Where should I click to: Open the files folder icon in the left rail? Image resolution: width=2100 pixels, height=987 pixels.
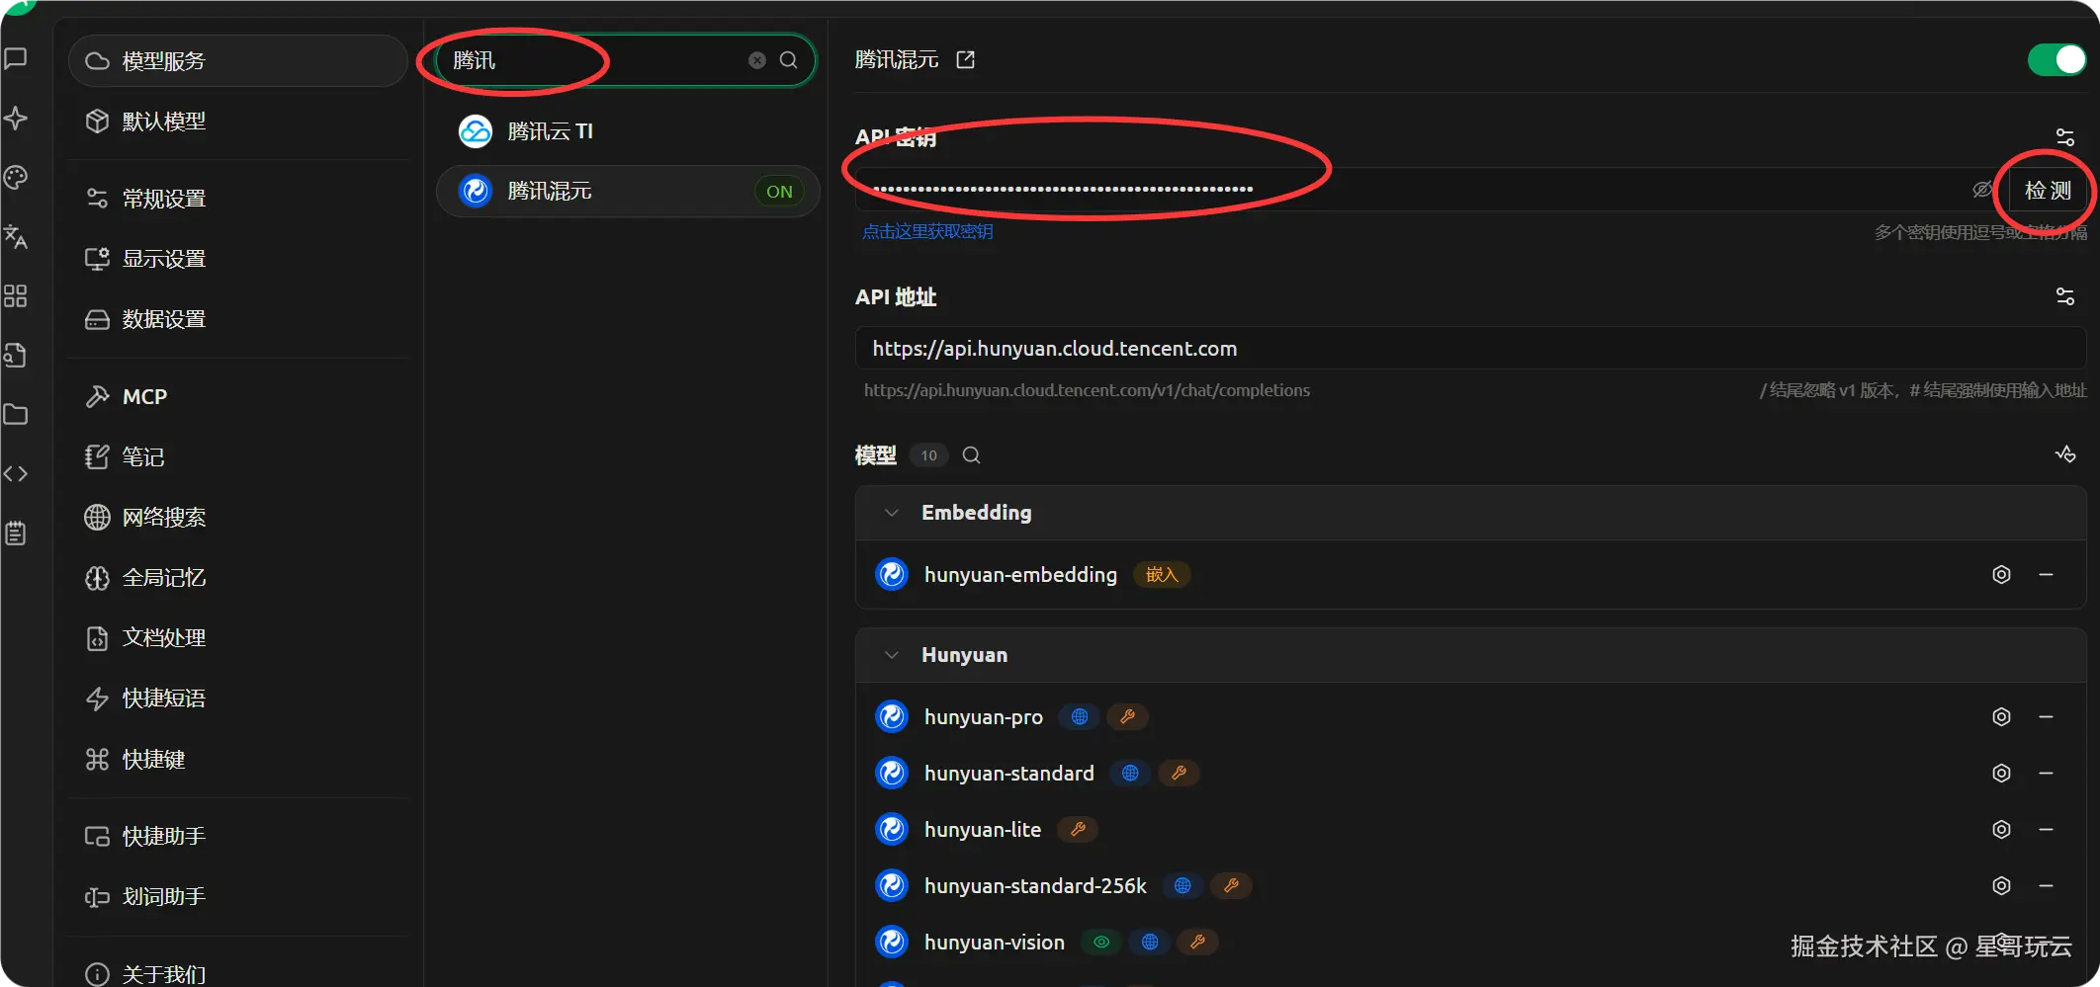pyautogui.click(x=16, y=415)
